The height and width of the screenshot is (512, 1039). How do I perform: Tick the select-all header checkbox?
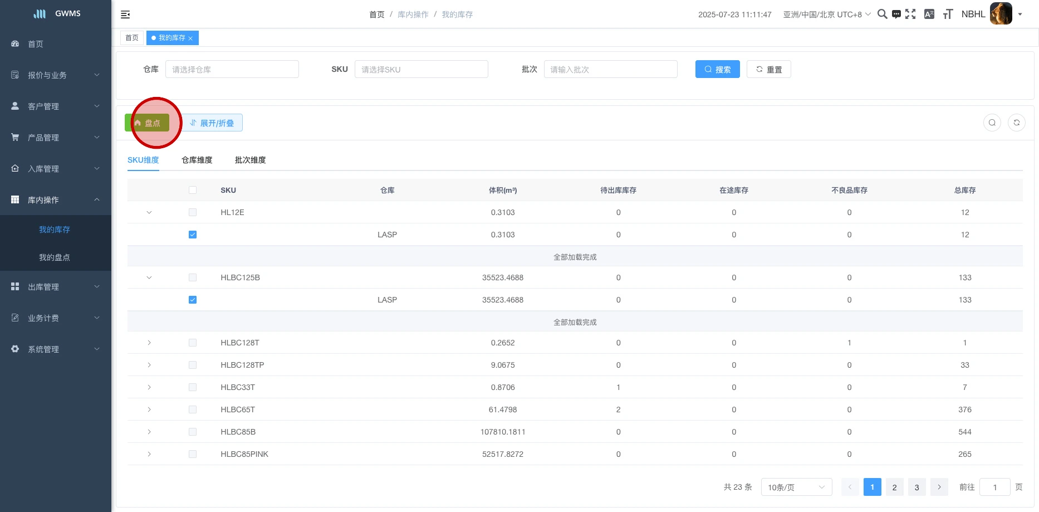coord(193,190)
